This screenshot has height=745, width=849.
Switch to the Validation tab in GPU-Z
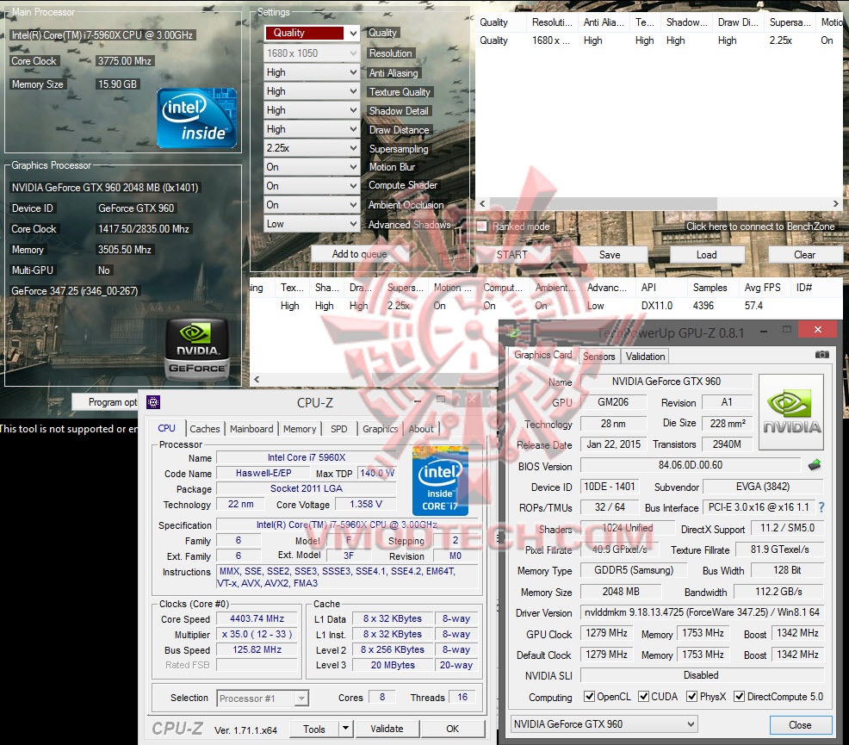(645, 357)
